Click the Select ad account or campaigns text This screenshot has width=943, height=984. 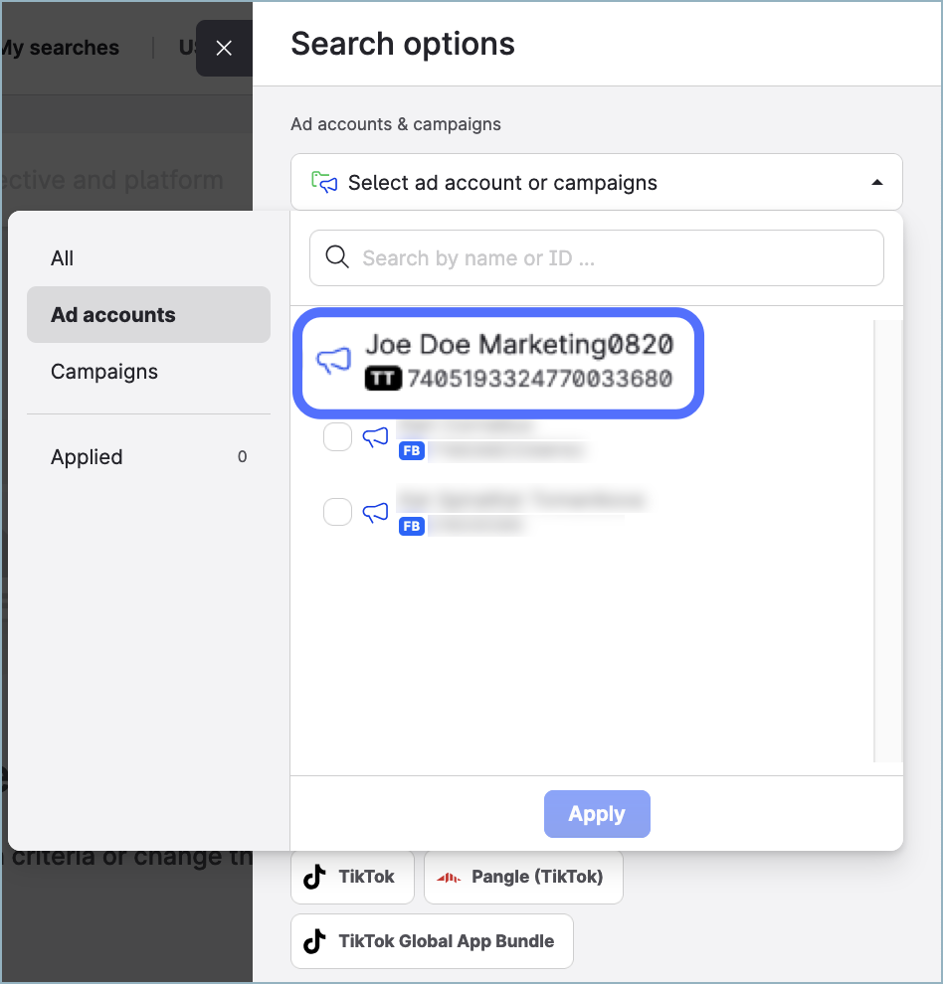[502, 183]
